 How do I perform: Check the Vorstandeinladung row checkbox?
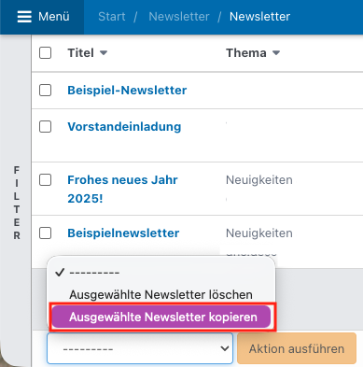(x=46, y=127)
